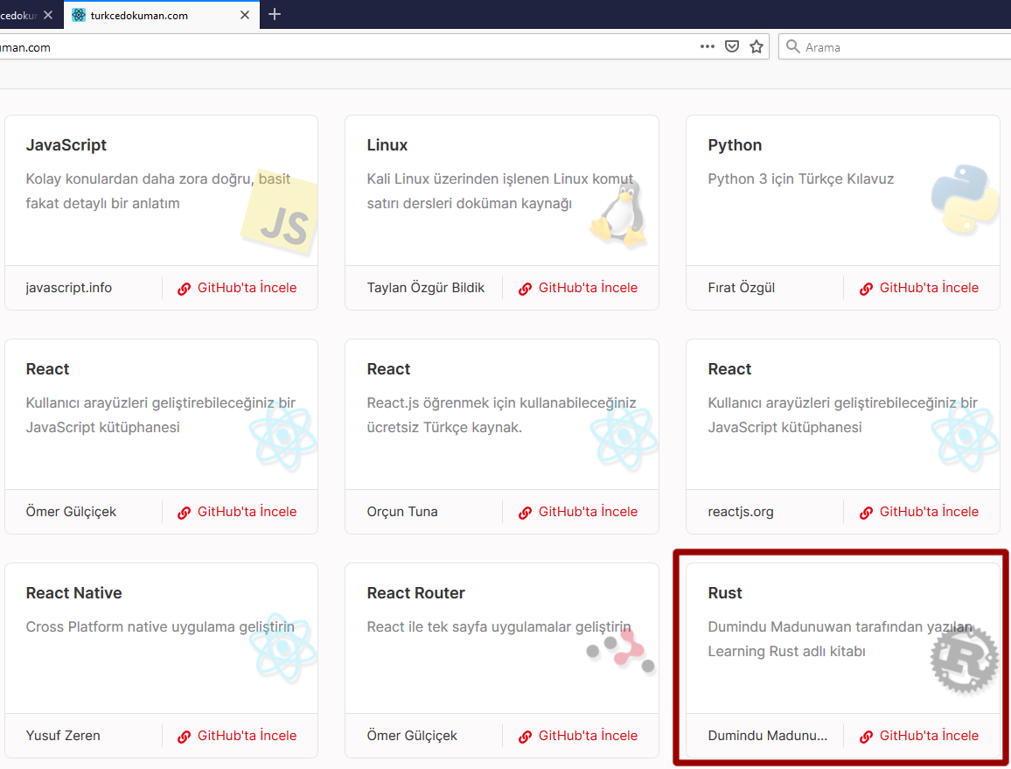The height and width of the screenshot is (769, 1011).
Task: Click the magnifier icon in the Arama search box
Action: coord(793,46)
